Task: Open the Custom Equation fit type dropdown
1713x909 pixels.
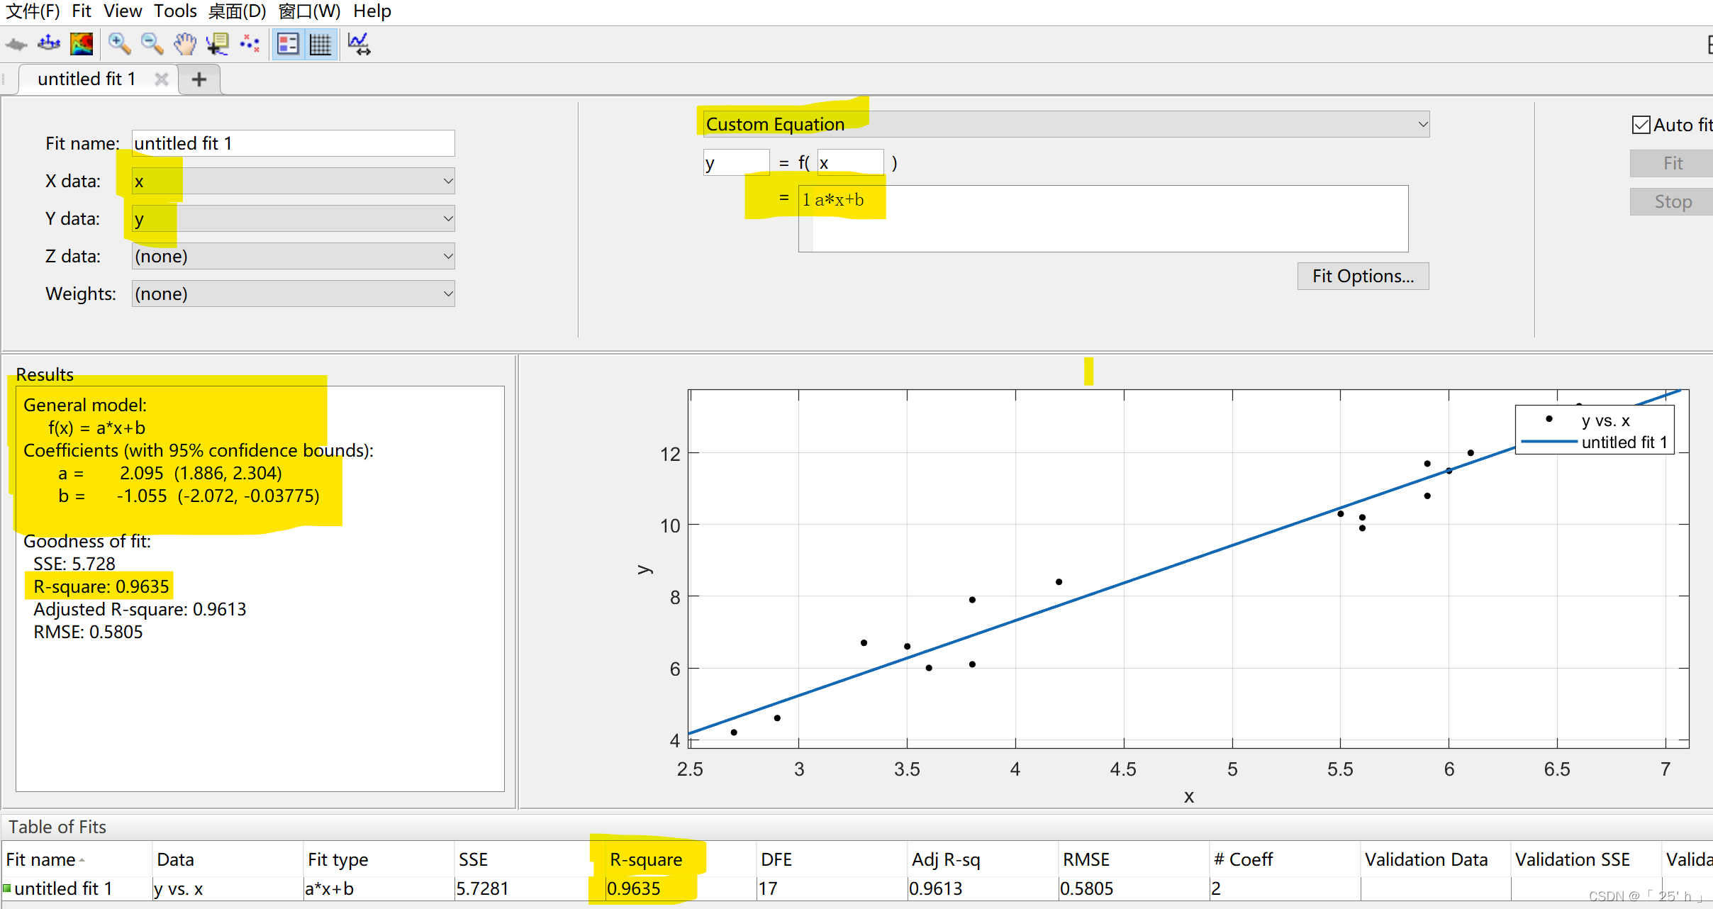Action: click(x=1065, y=124)
